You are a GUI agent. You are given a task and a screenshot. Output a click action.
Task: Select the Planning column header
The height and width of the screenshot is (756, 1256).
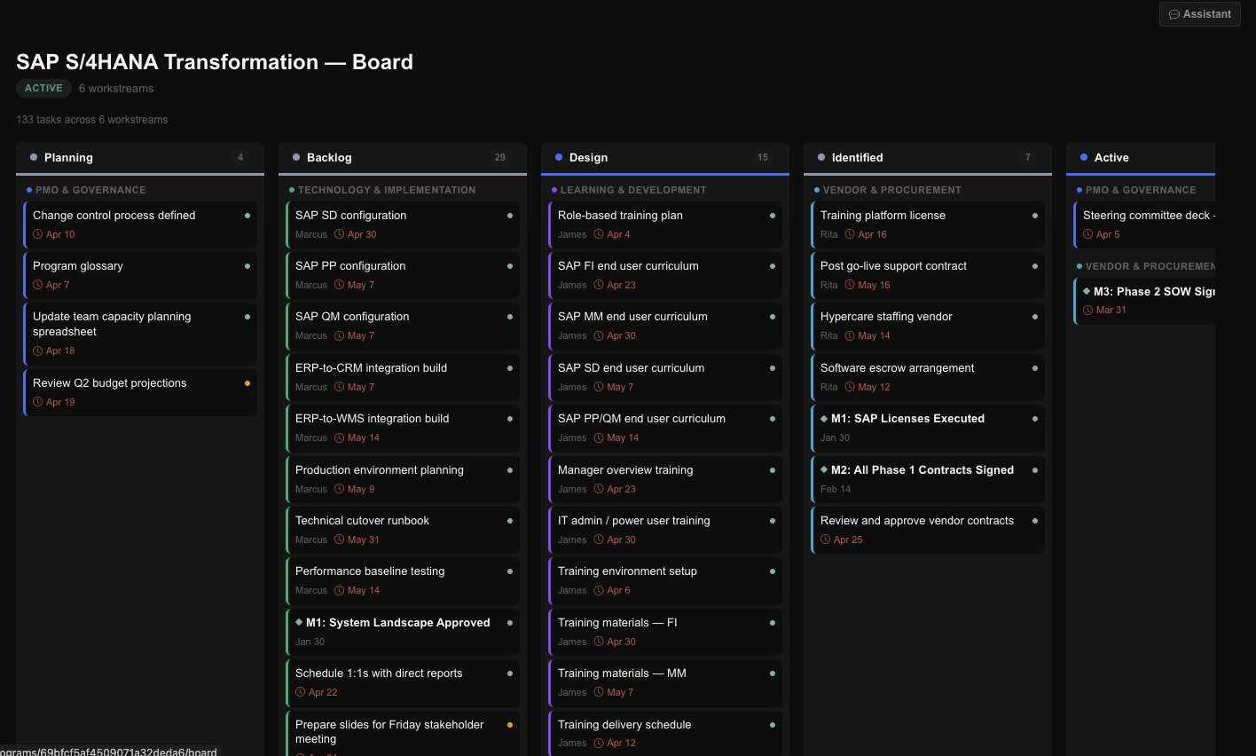click(140, 157)
